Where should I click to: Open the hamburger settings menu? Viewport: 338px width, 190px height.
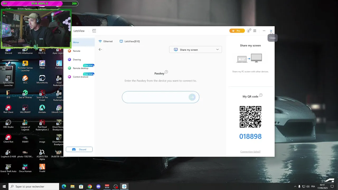(255, 31)
